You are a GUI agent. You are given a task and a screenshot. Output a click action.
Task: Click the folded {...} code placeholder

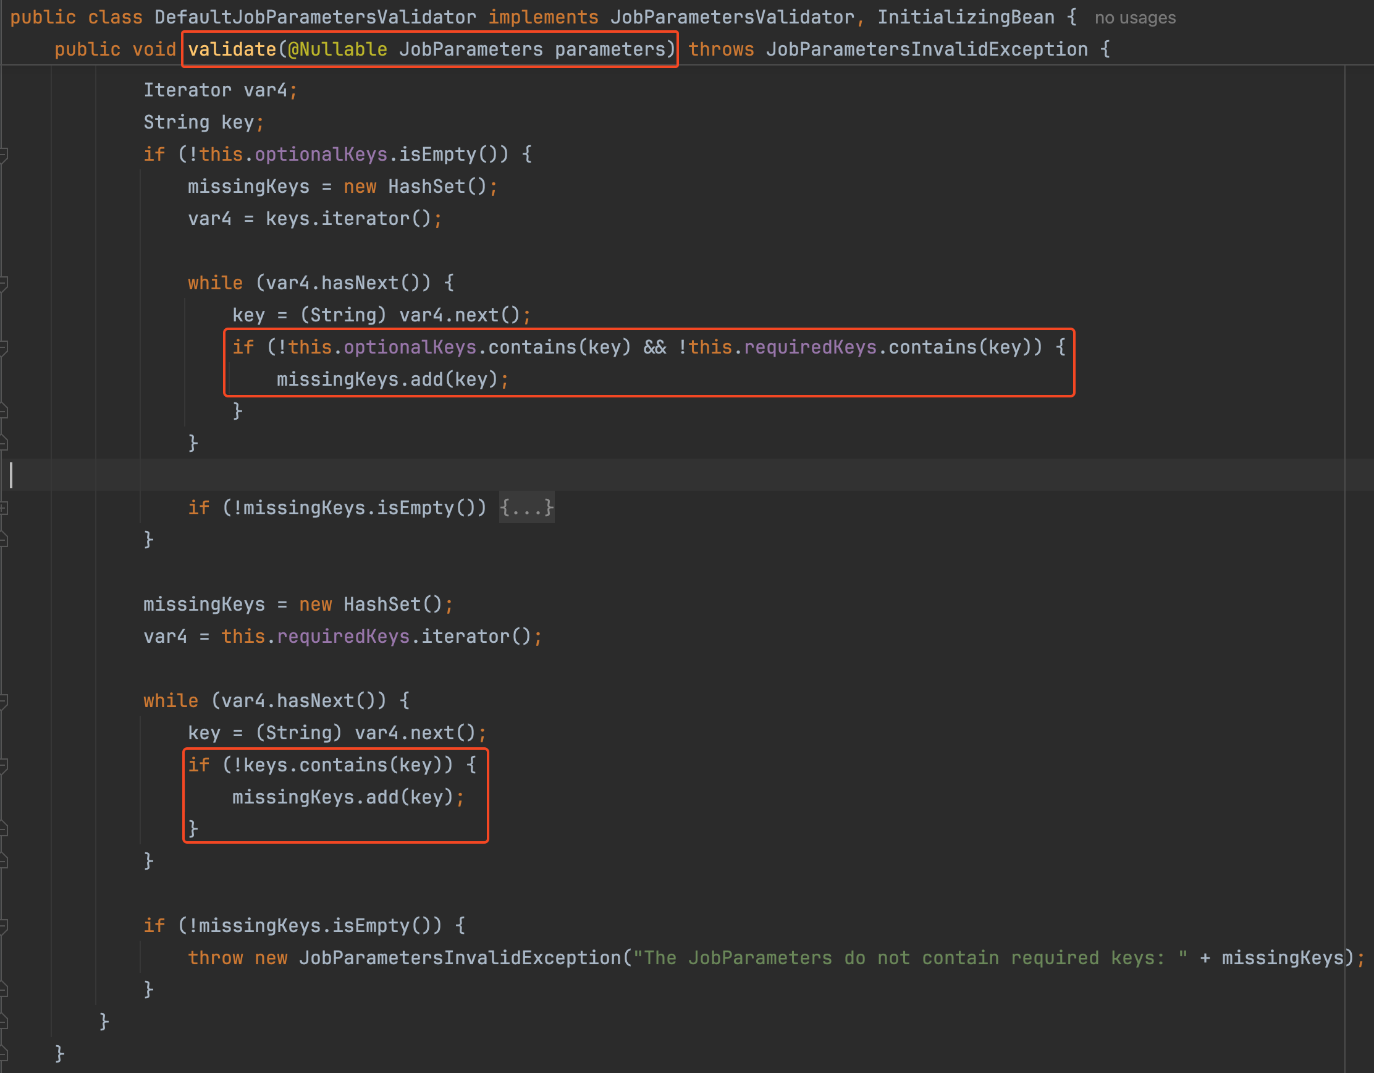click(x=526, y=508)
